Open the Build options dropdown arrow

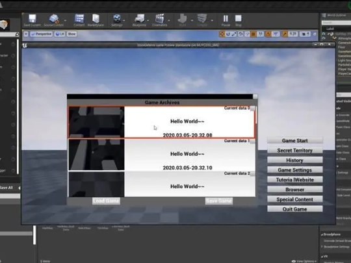click(192, 20)
